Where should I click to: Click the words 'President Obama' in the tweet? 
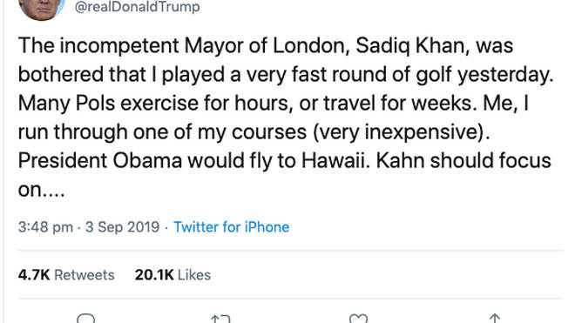tap(100, 161)
